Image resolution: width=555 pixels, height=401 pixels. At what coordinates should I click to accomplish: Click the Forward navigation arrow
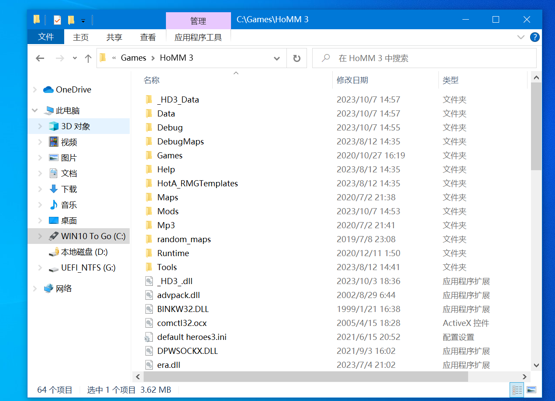[x=60, y=58]
